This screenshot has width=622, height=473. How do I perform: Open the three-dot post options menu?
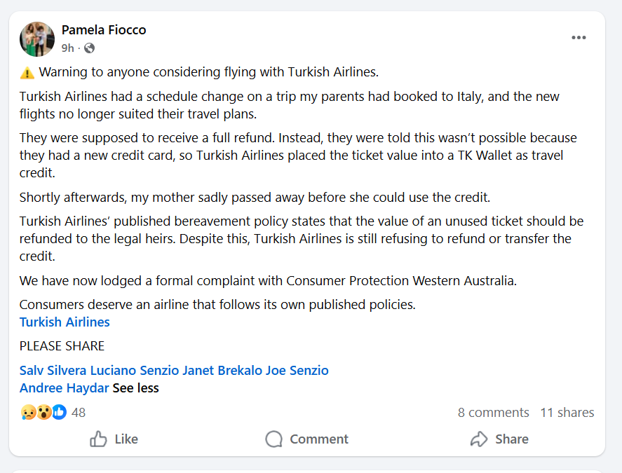[x=579, y=38]
